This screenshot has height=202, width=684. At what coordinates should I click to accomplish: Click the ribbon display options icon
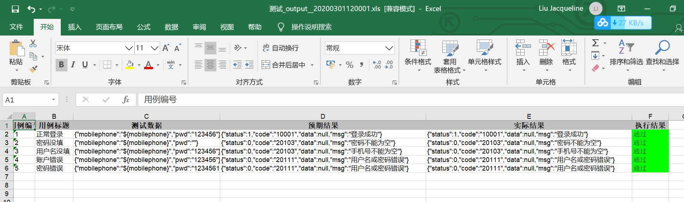click(x=621, y=9)
